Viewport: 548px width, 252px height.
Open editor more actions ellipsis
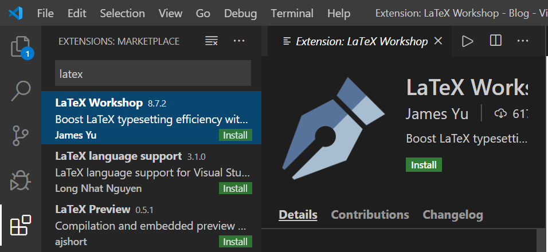point(523,41)
